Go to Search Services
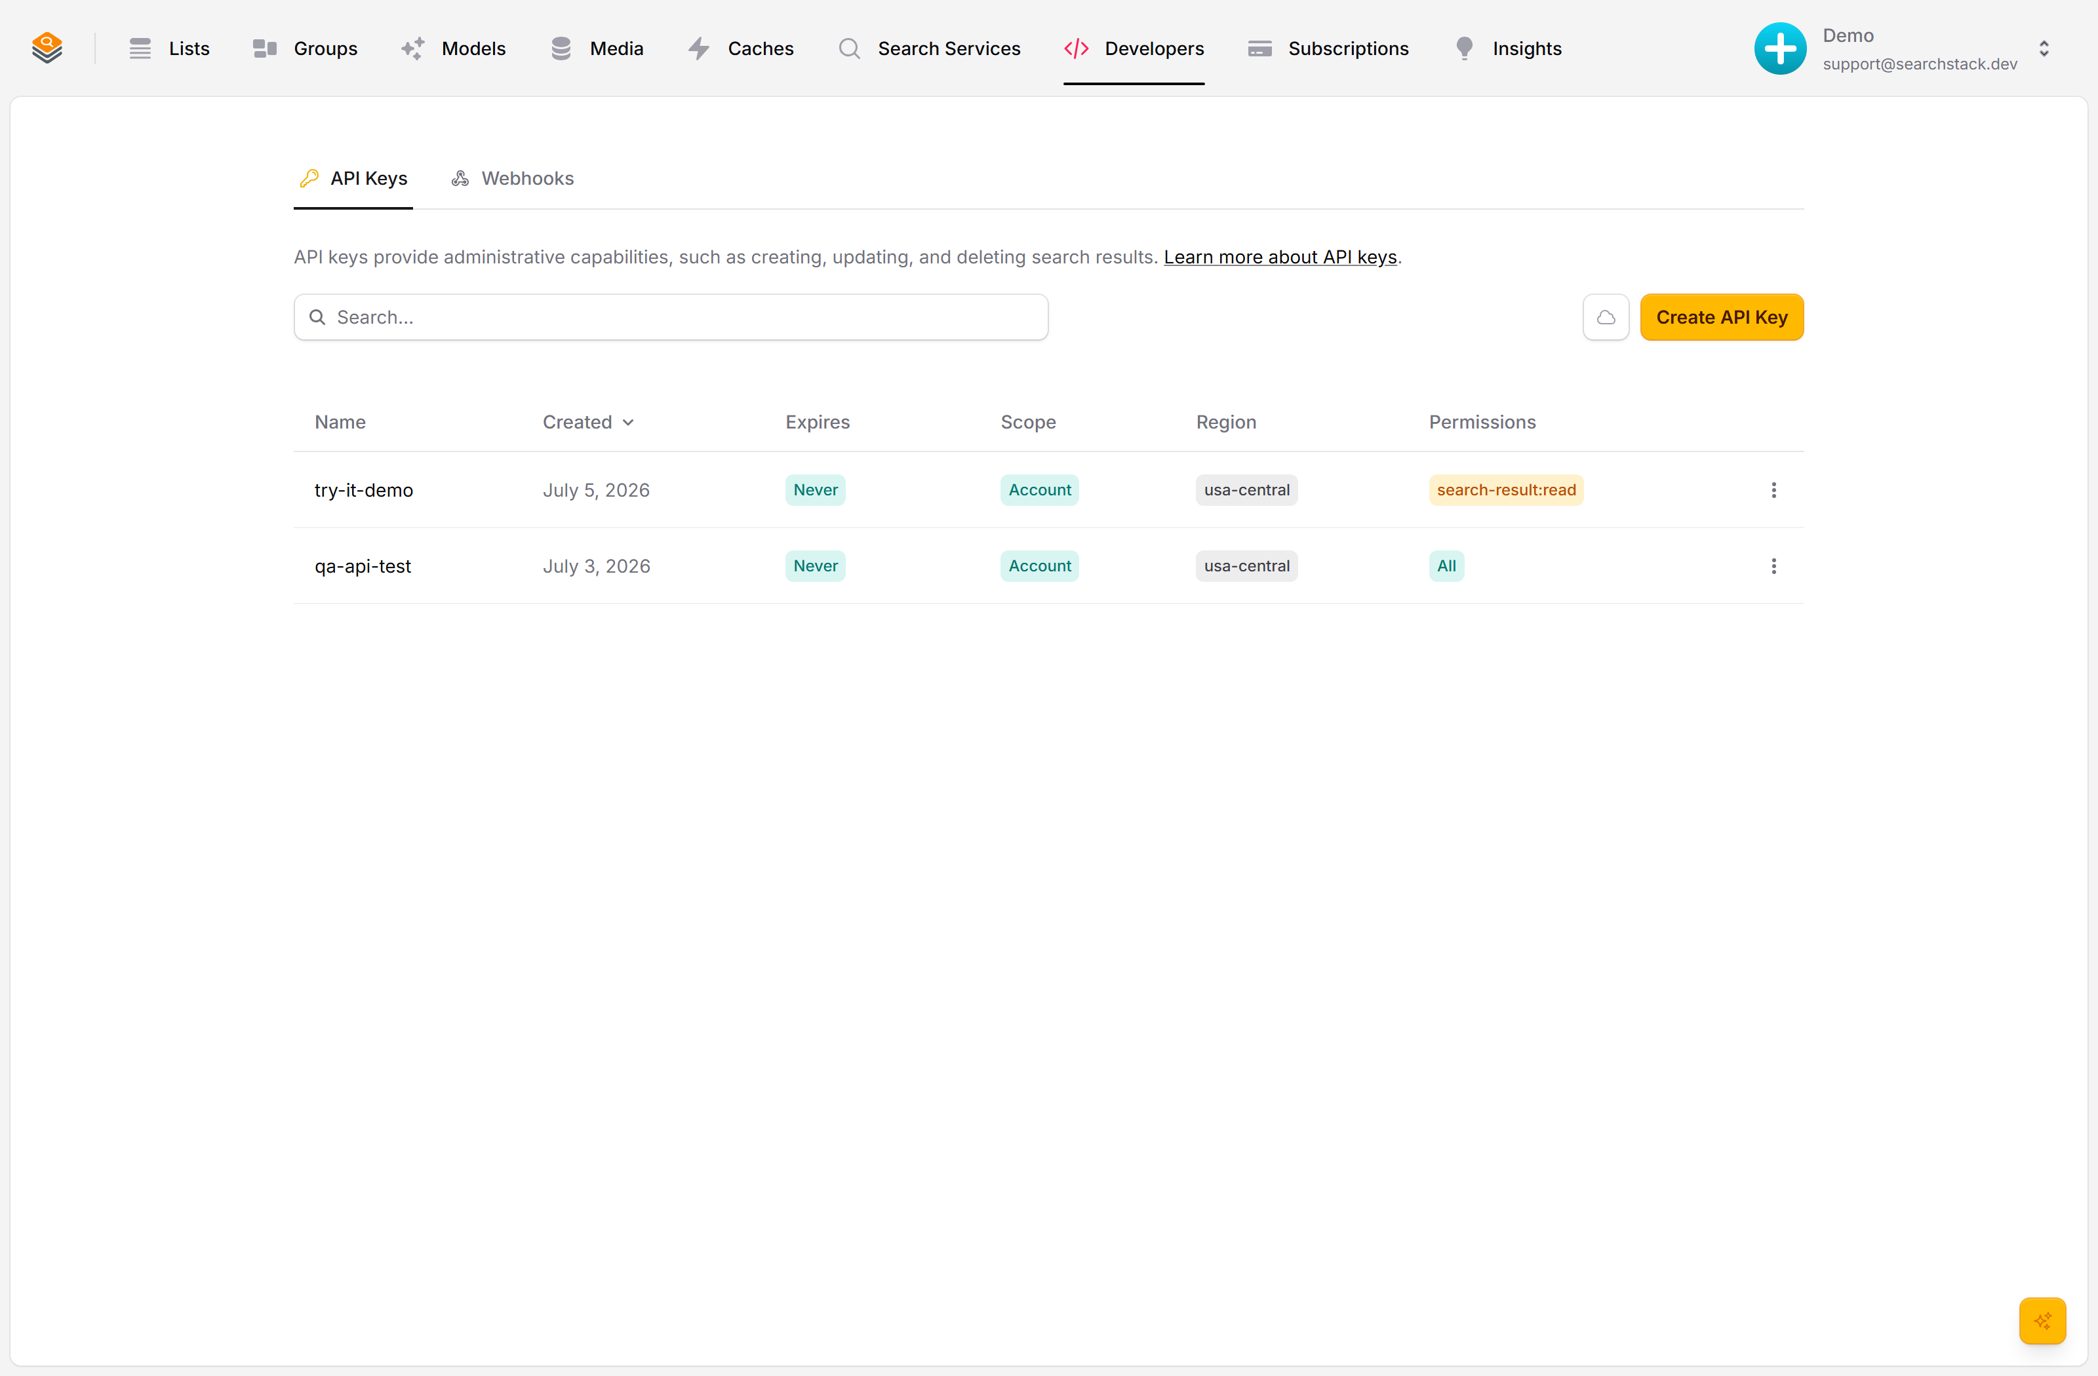The width and height of the screenshot is (2098, 1376). 929,48
